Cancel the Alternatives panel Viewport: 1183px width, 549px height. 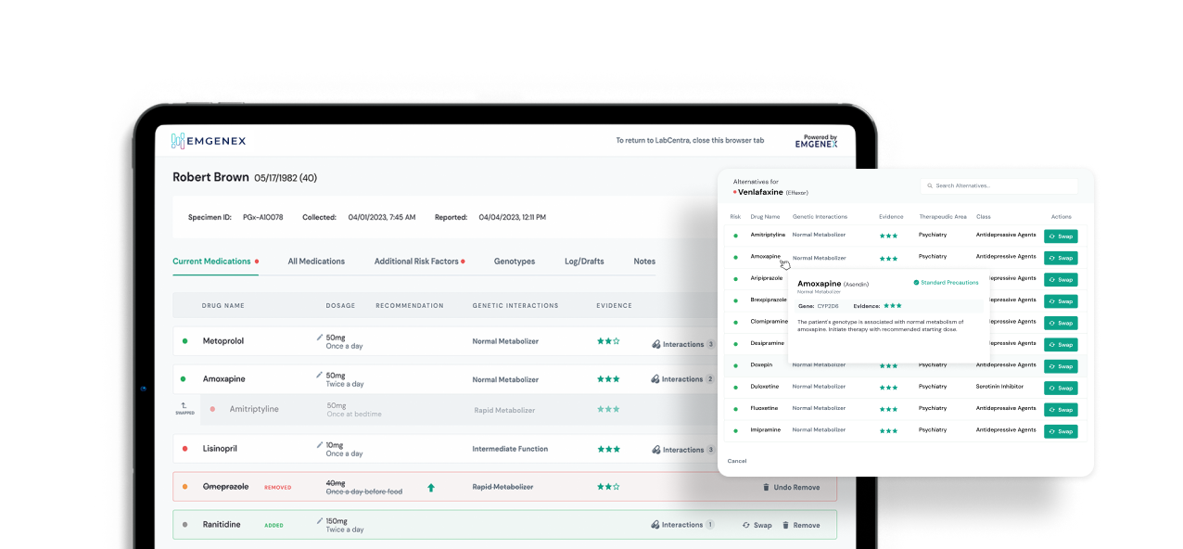(x=737, y=461)
